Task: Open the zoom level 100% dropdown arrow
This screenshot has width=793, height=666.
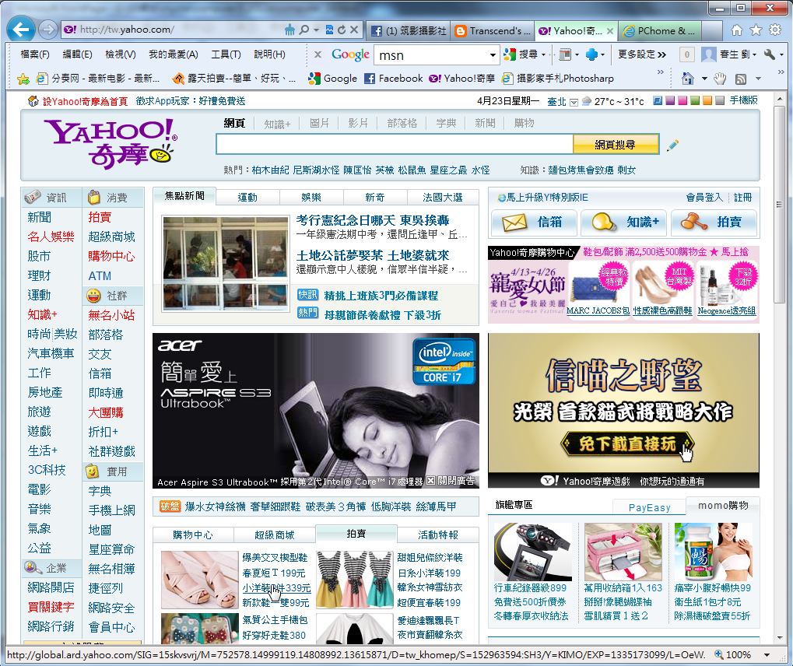Action: [767, 655]
